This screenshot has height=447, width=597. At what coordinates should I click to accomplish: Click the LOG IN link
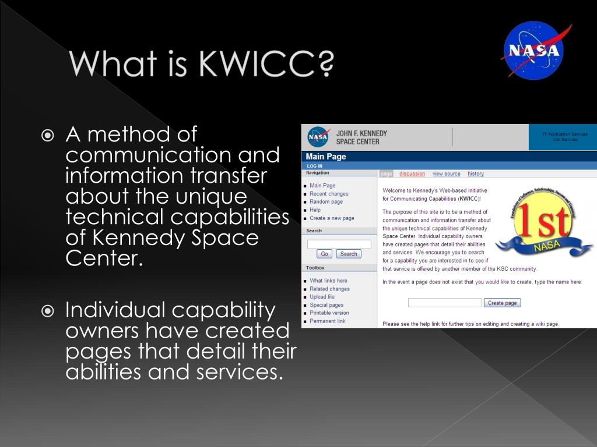[314, 166]
